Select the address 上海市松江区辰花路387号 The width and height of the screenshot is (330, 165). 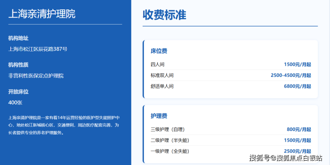38,49
